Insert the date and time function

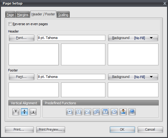pyautogui.click(x=96, y=112)
